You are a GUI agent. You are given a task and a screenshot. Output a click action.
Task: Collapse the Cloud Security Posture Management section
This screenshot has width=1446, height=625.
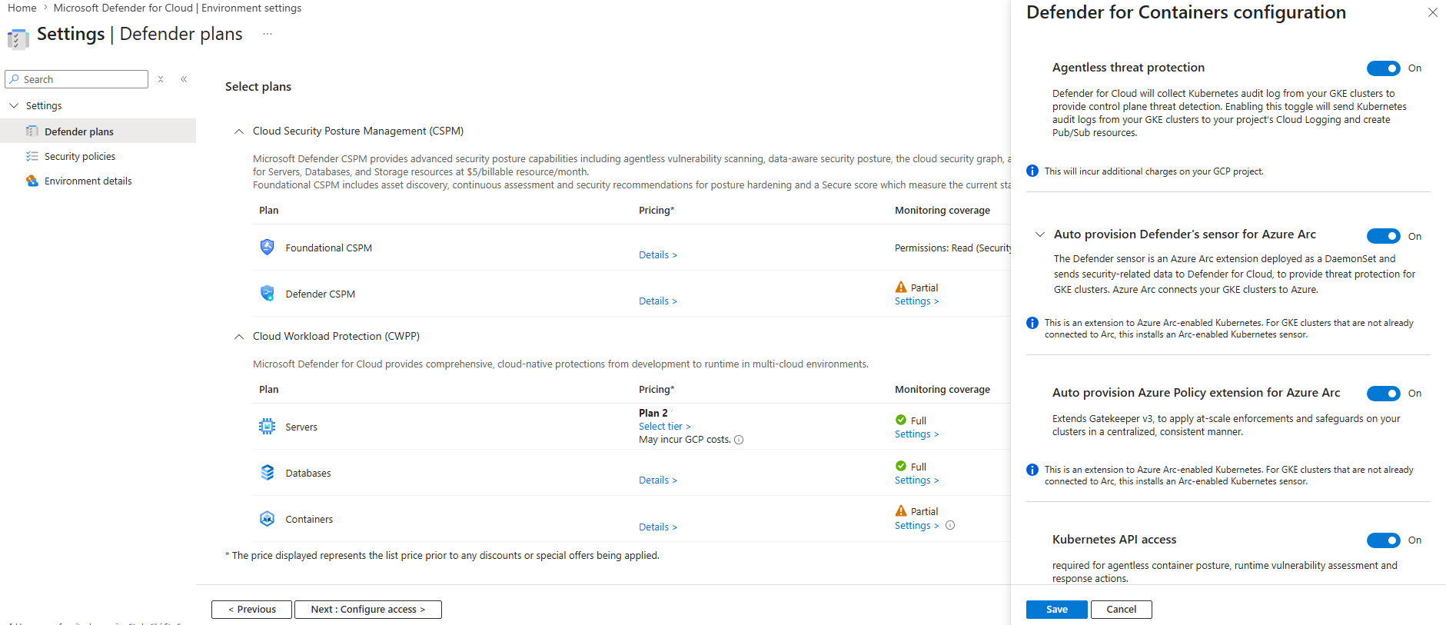(x=239, y=131)
